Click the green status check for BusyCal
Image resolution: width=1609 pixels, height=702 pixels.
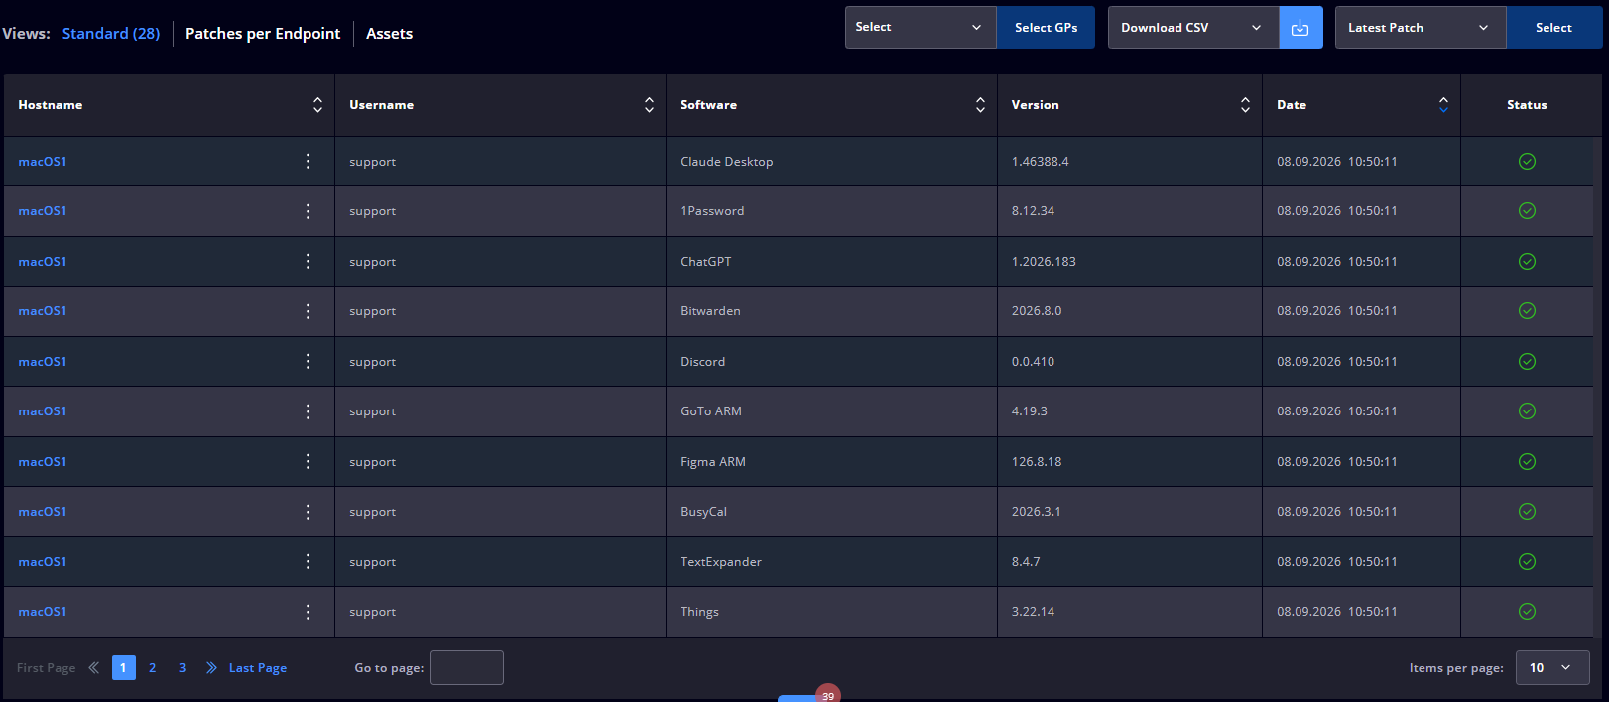(1527, 512)
